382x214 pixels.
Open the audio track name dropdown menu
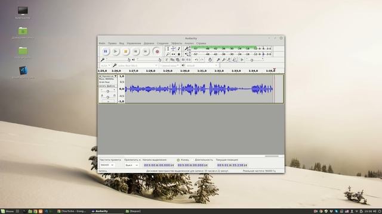pyautogui.click(x=109, y=76)
